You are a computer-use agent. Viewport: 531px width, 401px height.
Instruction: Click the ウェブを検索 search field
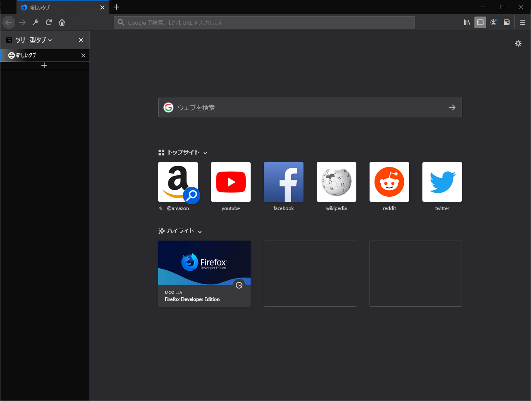(x=310, y=107)
